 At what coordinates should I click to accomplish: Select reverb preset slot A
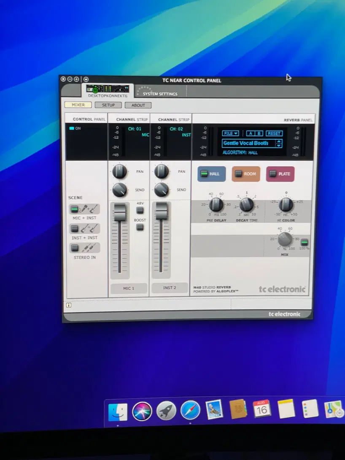[251, 133]
